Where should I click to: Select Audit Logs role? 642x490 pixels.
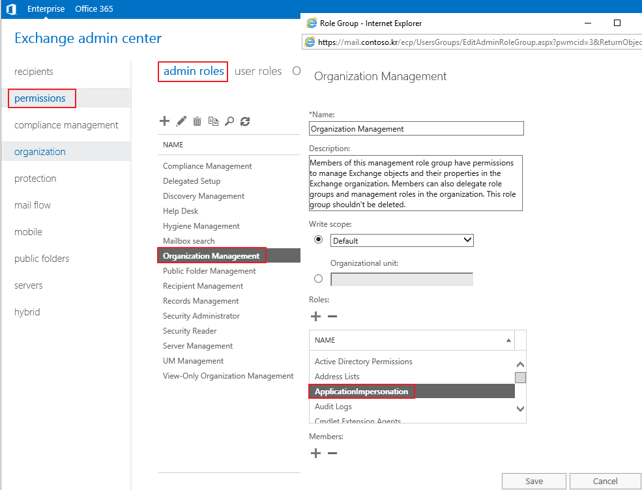point(333,407)
